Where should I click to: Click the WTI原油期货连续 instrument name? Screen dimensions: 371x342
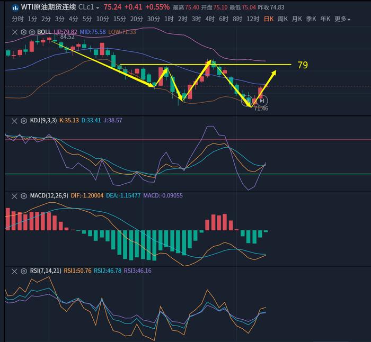(48, 7)
